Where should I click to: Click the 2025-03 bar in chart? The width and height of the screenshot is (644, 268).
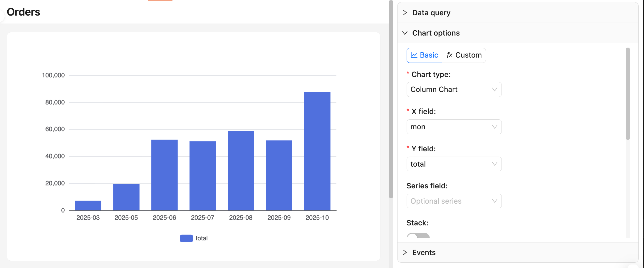pyautogui.click(x=88, y=205)
